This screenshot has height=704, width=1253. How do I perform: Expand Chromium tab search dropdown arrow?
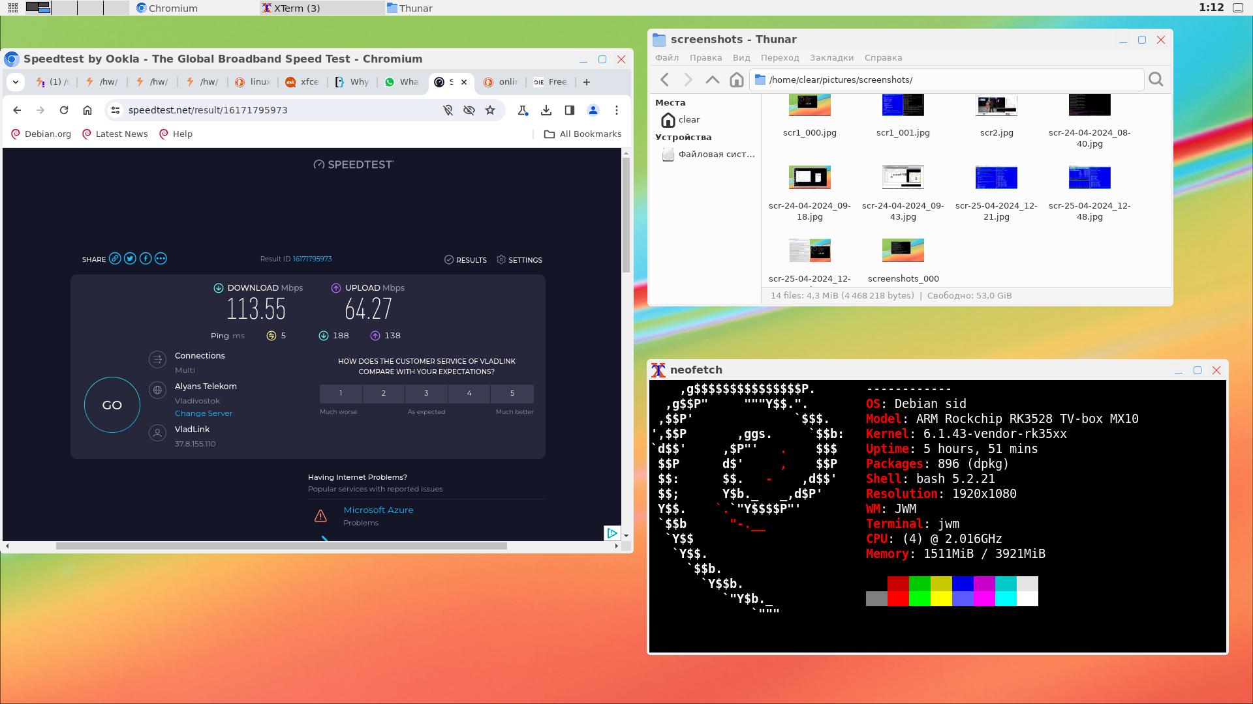pyautogui.click(x=16, y=82)
